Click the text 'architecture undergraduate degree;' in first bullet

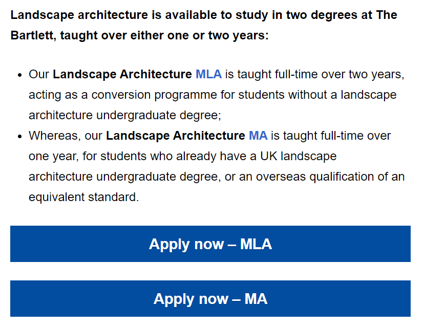(125, 115)
